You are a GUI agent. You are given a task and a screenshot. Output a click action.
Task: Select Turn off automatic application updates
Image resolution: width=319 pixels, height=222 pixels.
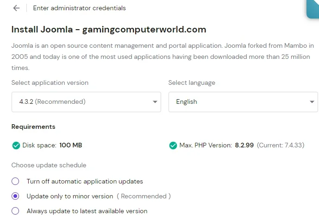(16, 181)
